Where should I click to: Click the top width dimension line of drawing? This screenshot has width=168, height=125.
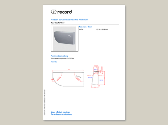coord(68,70)
